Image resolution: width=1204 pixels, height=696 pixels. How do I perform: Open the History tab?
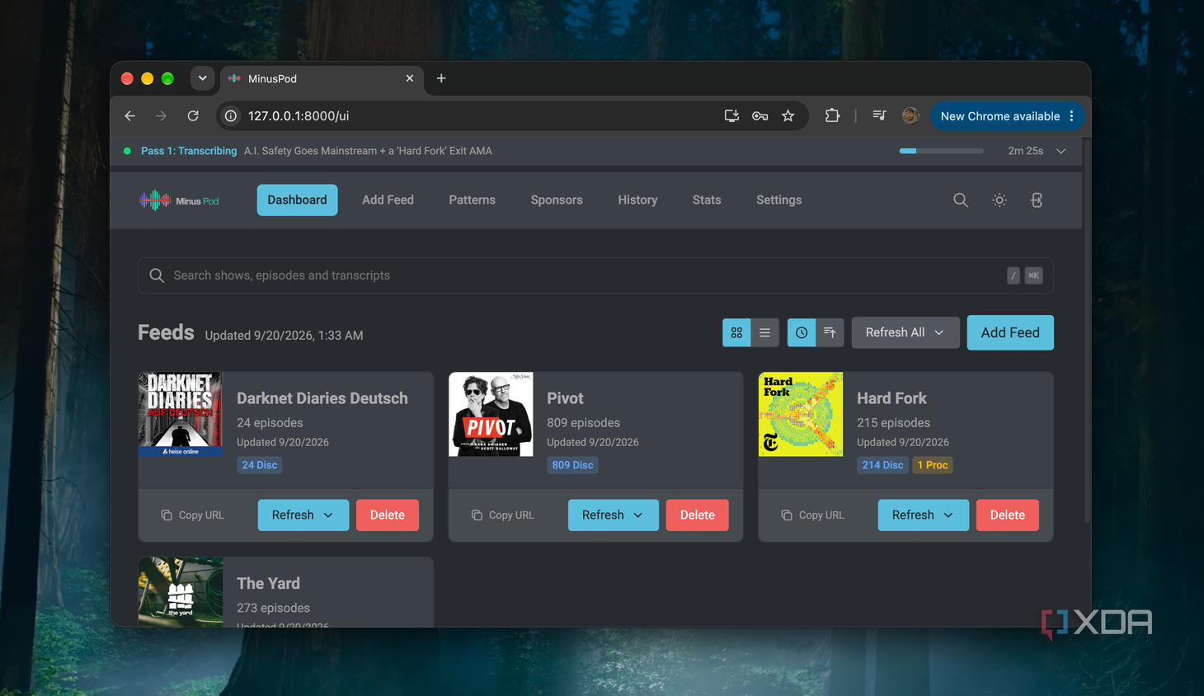coord(637,200)
